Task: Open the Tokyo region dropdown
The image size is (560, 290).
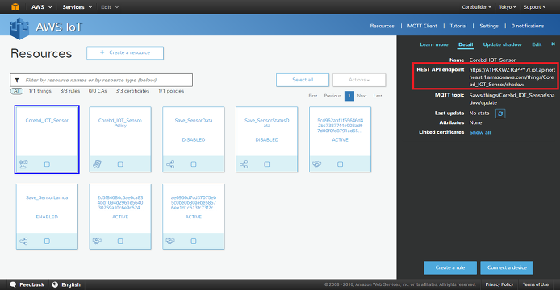Action: [507, 7]
